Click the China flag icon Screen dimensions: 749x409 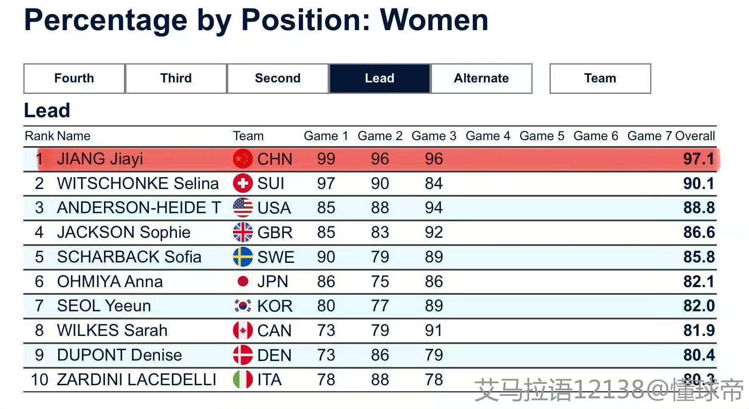pos(243,159)
